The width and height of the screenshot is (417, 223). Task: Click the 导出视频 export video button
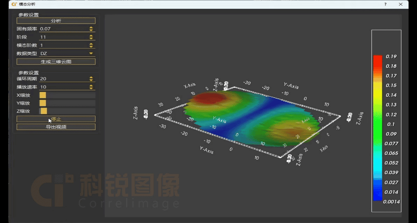56,127
